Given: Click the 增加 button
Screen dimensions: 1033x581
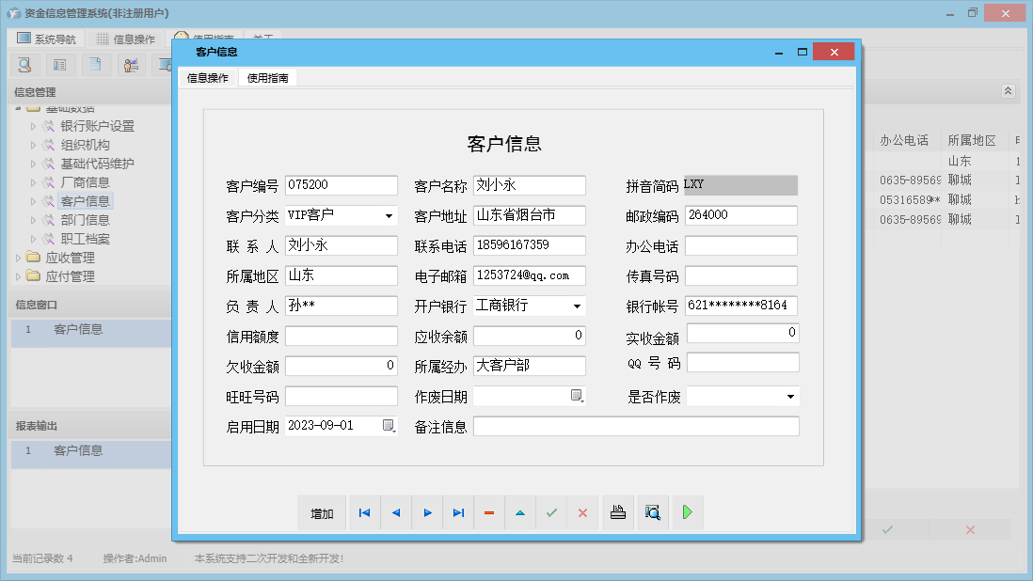Looking at the screenshot, I should tap(322, 513).
